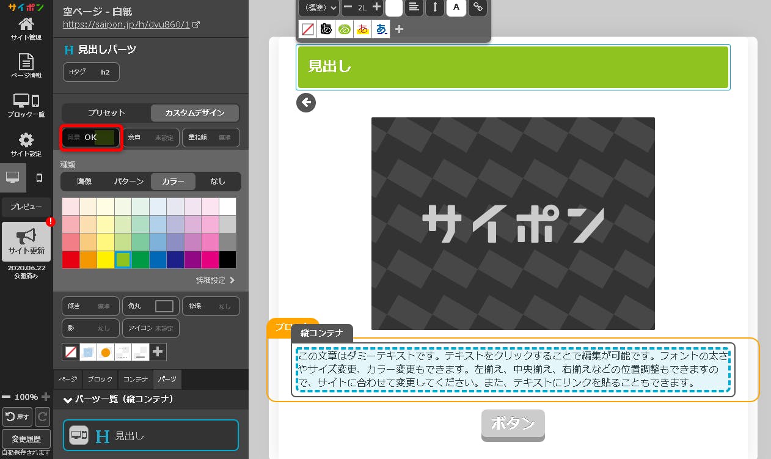Viewport: 771px width, 459px height.
Task: Apply black background あ text style
Action: [326, 29]
